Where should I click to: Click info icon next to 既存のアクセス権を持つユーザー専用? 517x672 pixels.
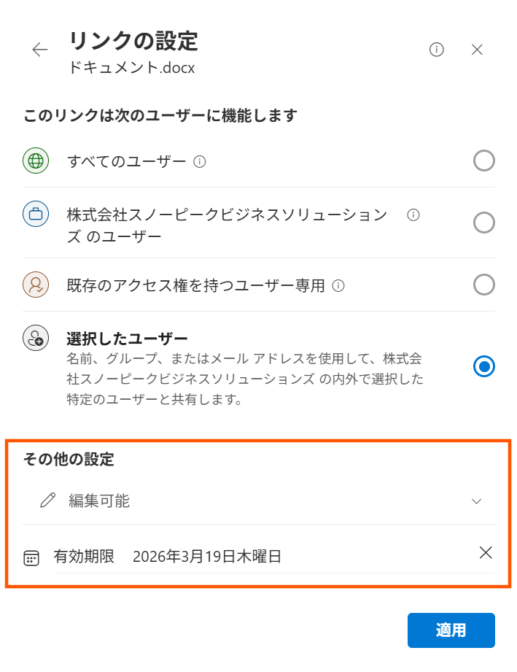point(338,285)
